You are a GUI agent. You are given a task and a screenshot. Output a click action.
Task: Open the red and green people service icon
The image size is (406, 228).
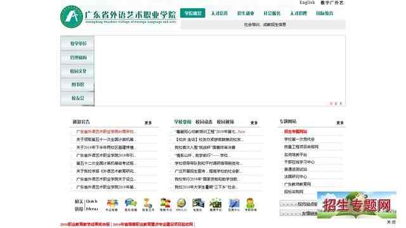pyautogui.click(x=165, y=203)
